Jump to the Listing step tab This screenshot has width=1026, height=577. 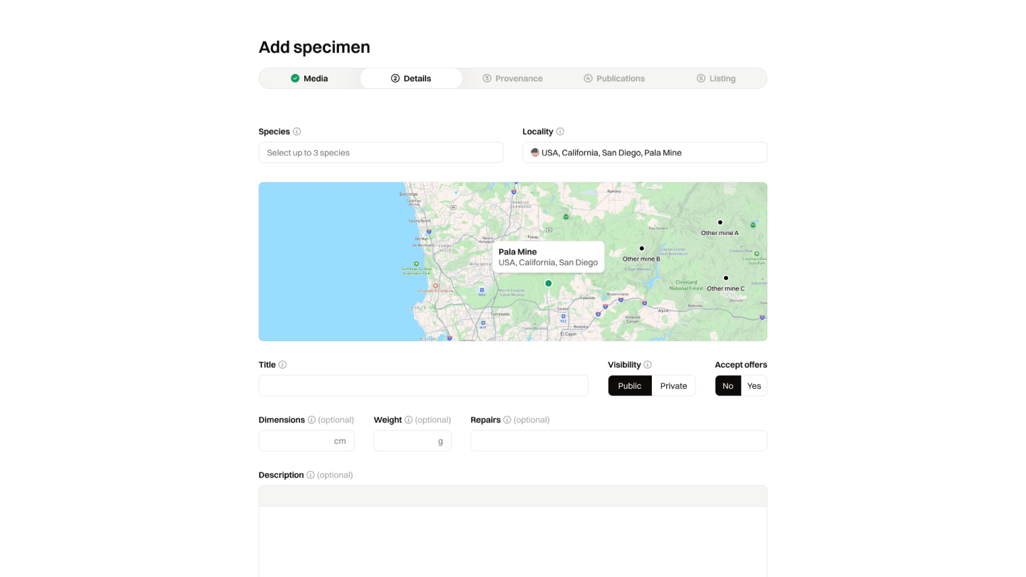(716, 78)
